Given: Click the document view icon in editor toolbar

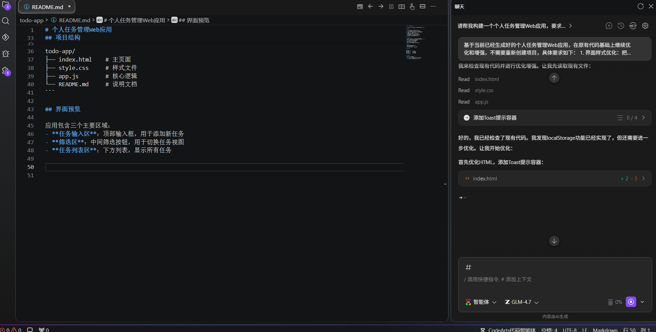Looking at the screenshot, I should (x=391, y=7).
